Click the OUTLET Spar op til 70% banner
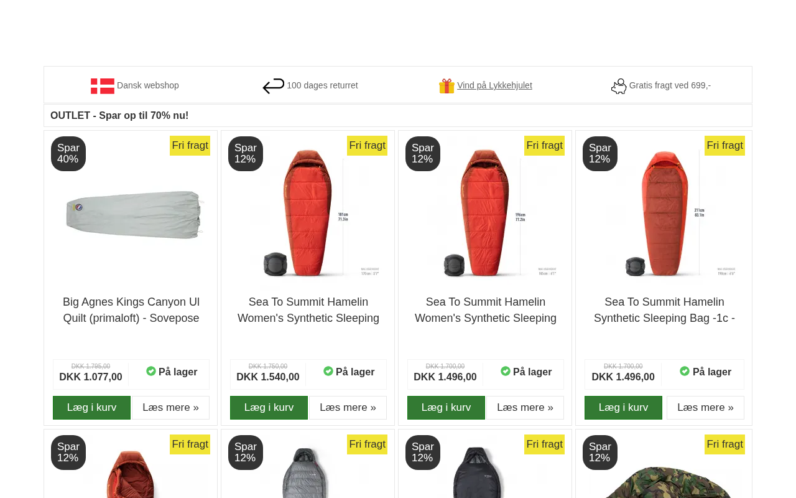Image resolution: width=796 pixels, height=498 pixels. pyautogui.click(x=119, y=115)
